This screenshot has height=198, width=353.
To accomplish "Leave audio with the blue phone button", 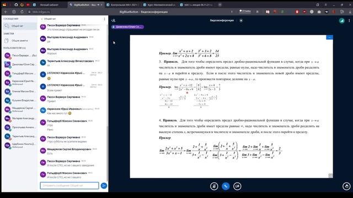I will pos(226,186).
